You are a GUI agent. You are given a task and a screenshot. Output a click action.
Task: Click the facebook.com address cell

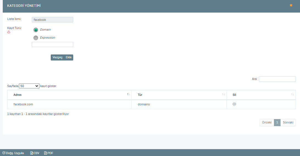coord(69,104)
